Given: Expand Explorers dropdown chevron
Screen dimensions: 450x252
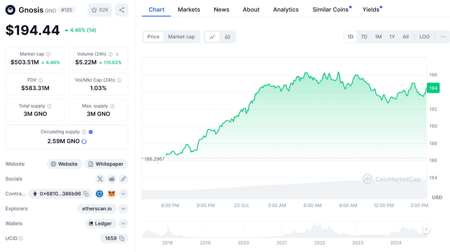Looking at the screenshot, I should [123, 209].
